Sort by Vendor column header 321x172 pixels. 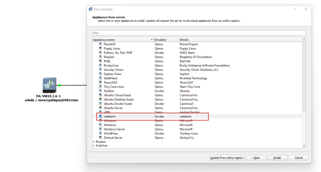[240, 40]
